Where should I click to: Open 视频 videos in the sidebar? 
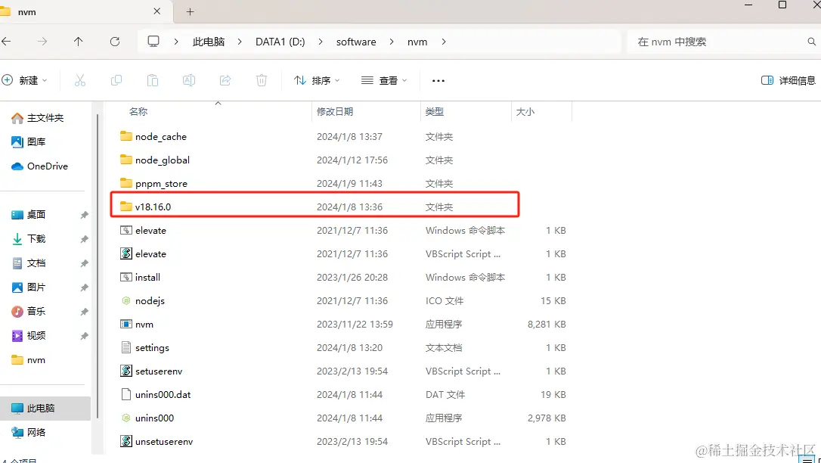28,335
